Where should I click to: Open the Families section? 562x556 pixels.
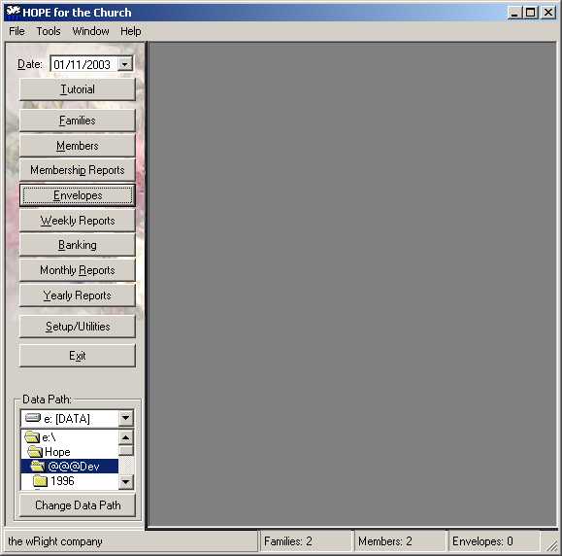click(x=78, y=121)
